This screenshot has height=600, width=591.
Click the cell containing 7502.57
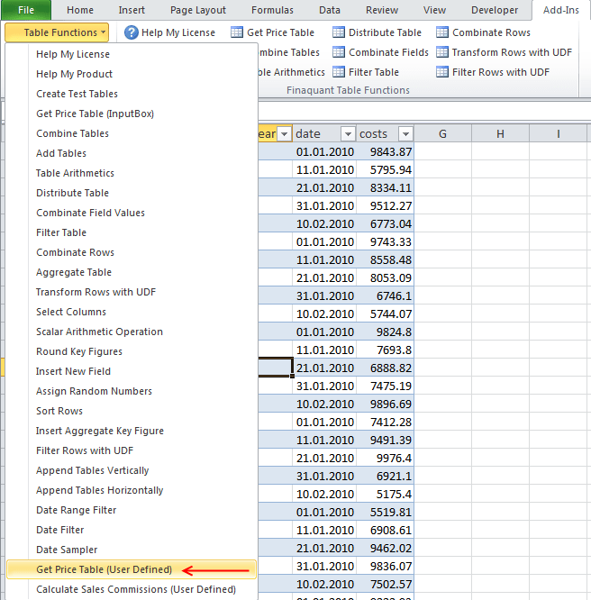pos(385,585)
